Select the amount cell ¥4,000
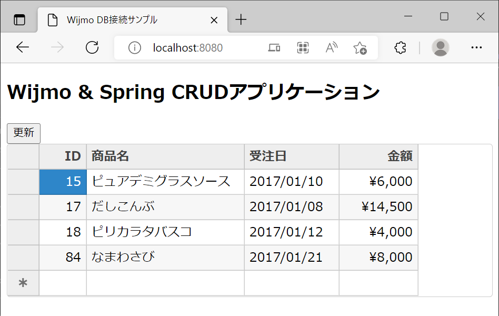499x316 pixels. coord(378,232)
